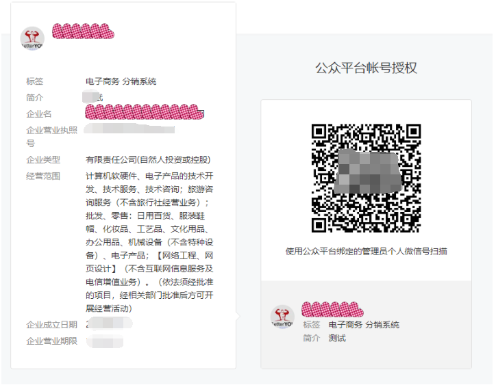
Task: Click the 企业类型 label
Action: coord(43,160)
